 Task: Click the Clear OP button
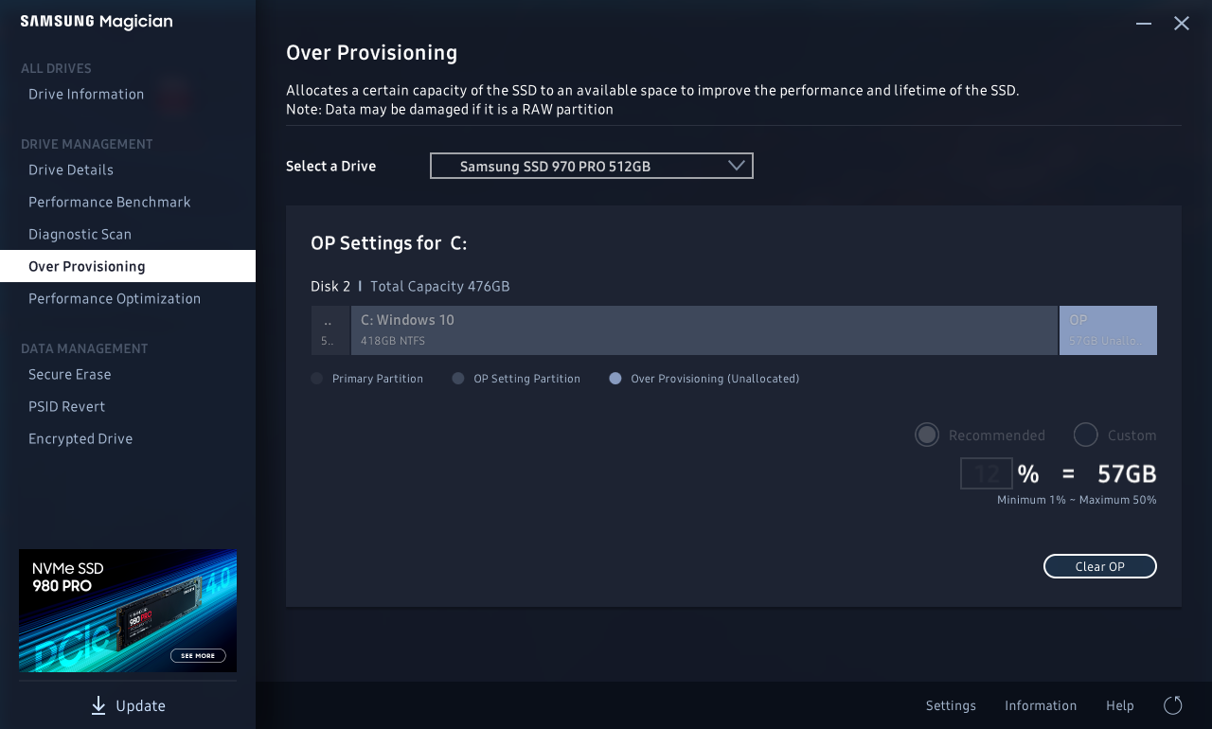(x=1100, y=566)
